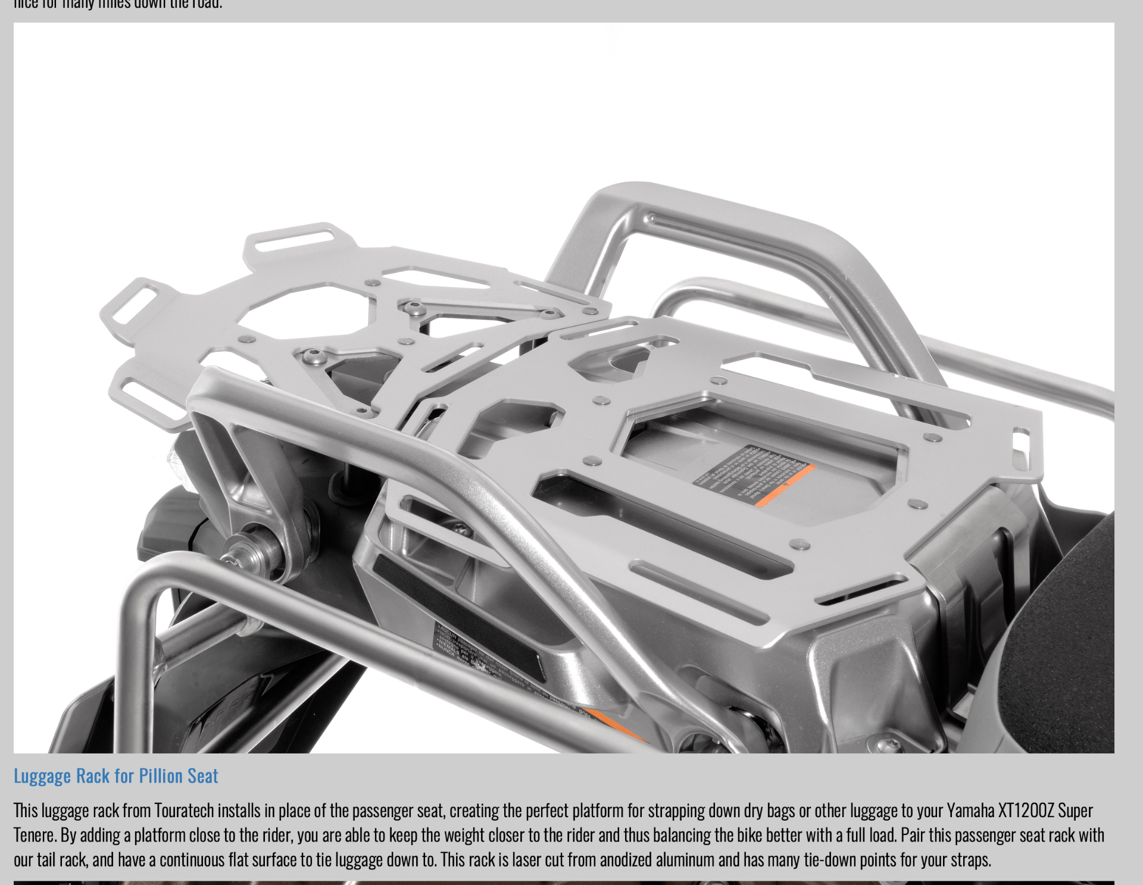Click the large round screw on the tail rack
This screenshot has height=885, width=1143.
point(315,357)
